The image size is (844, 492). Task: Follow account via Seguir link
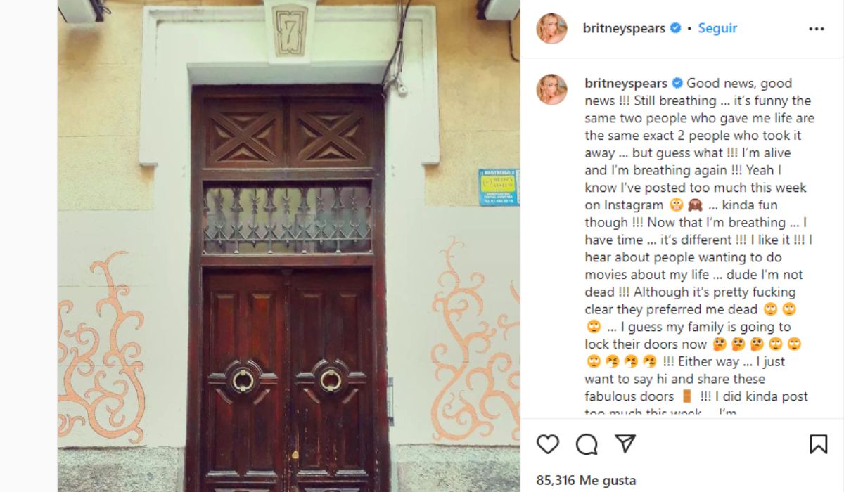pyautogui.click(x=717, y=28)
